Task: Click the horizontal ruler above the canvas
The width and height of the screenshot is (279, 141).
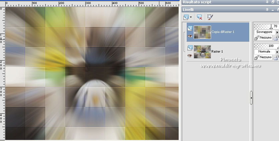Action: pyautogui.click(x=92, y=4)
